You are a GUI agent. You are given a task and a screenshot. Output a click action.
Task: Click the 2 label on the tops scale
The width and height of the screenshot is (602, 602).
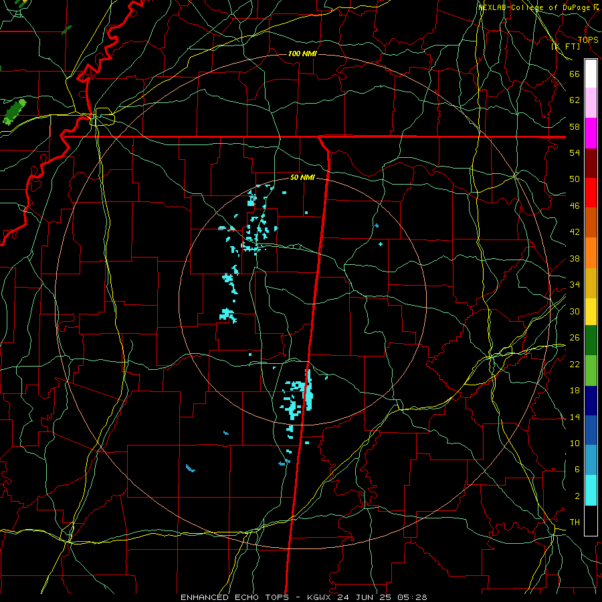(577, 496)
